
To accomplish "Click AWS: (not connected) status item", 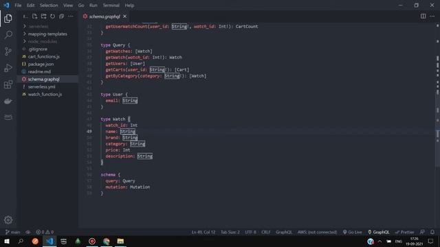I will [x=317, y=232].
